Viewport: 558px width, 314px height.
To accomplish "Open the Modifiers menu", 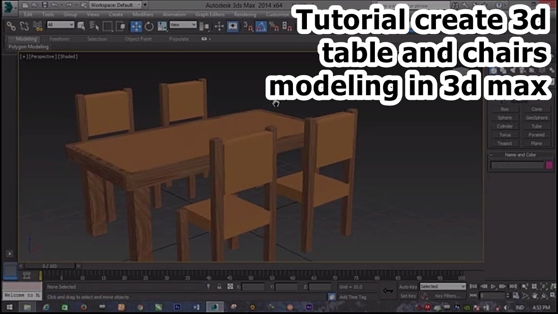I will 143,14.
